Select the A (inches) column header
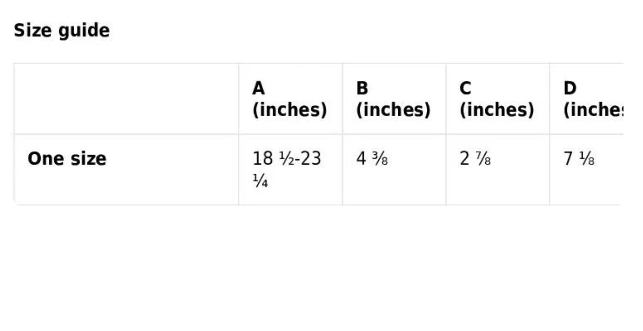This screenshot has height=331, width=643. [x=290, y=99]
